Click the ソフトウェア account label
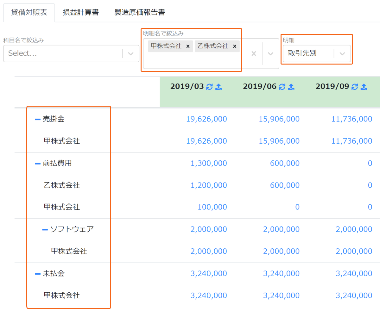This screenshot has height=311, width=380. point(72,229)
